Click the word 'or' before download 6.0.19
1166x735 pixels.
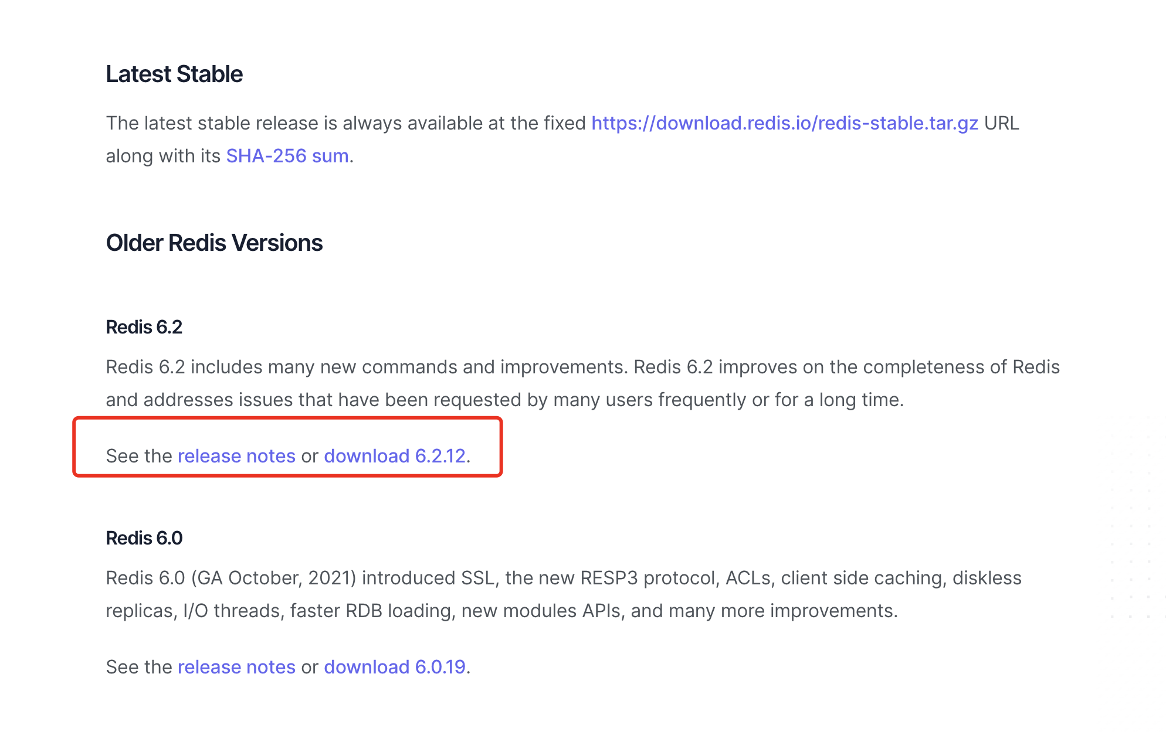(x=310, y=668)
